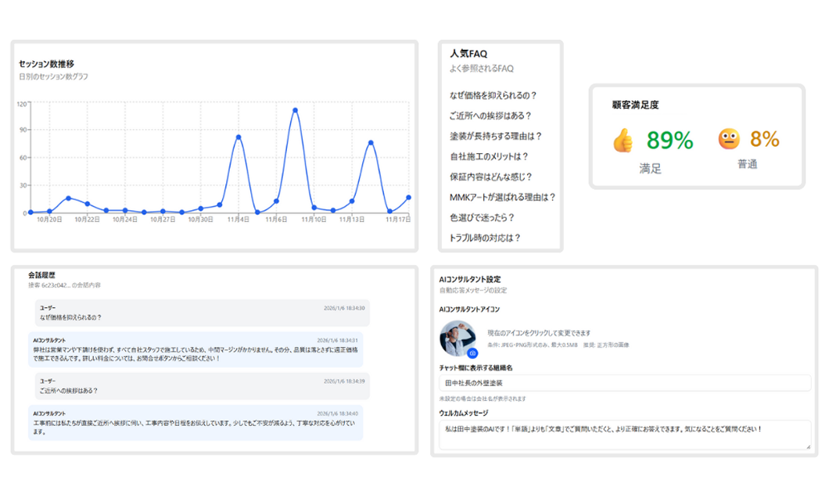Open FAQ 自社施工のメリットは？

[495, 159]
